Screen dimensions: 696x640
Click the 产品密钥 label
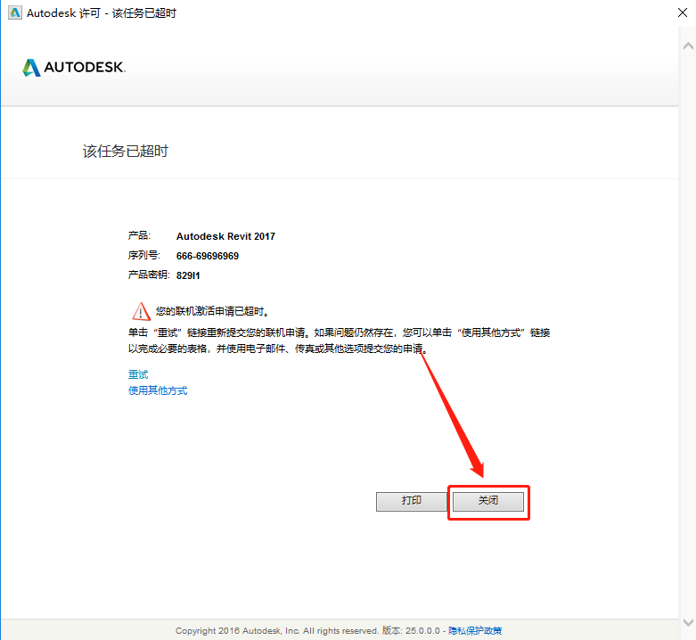click(x=149, y=275)
